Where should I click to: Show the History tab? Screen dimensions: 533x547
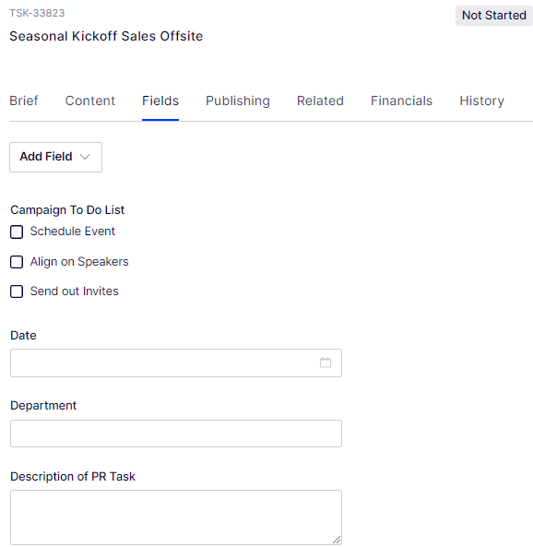pos(481,101)
